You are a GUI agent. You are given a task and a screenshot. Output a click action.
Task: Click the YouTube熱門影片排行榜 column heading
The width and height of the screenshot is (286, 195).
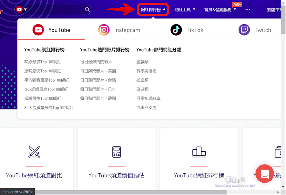[x=105, y=50]
